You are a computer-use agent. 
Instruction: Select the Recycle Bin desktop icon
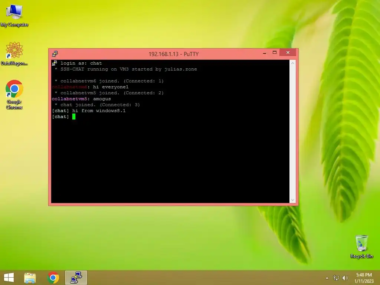[x=361, y=247]
